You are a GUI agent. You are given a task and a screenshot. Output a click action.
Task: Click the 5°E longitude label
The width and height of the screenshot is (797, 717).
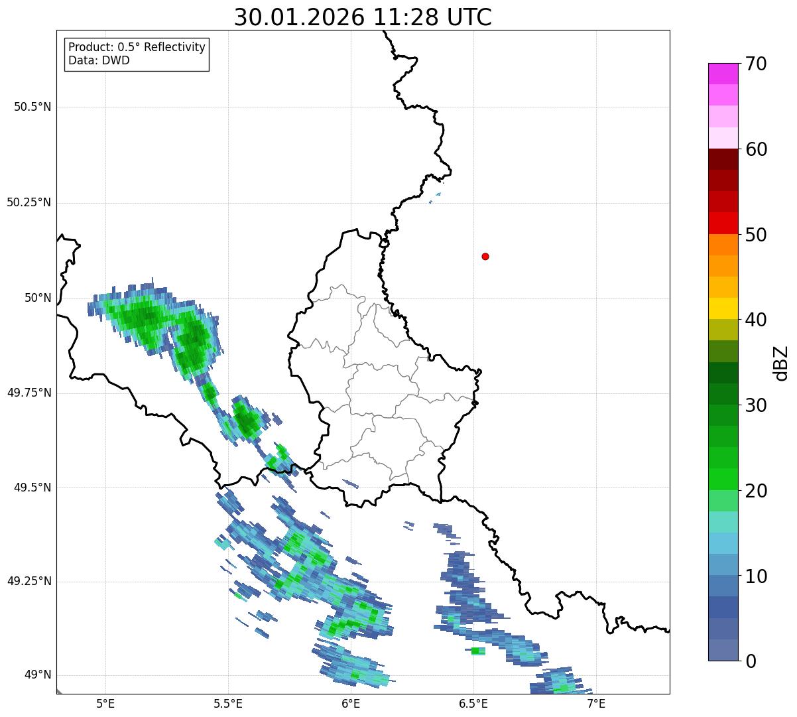(x=105, y=703)
